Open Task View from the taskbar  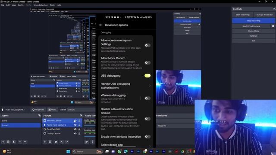[x=107, y=152]
